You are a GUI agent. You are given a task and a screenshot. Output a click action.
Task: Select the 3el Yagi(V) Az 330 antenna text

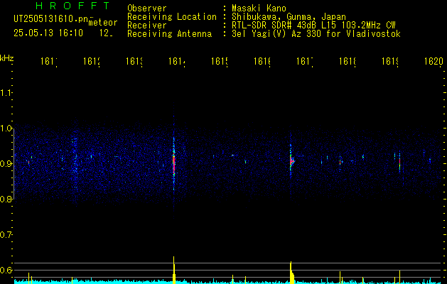(x=316, y=34)
